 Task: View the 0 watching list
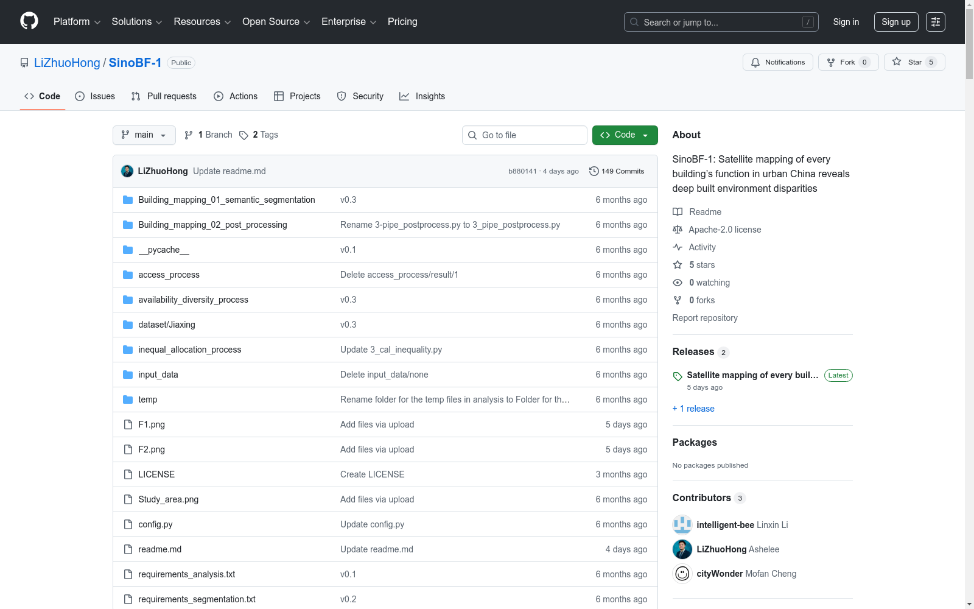point(701,283)
